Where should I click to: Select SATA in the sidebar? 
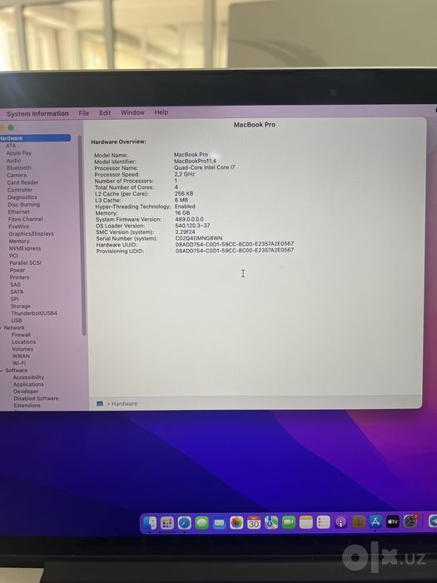point(17,291)
